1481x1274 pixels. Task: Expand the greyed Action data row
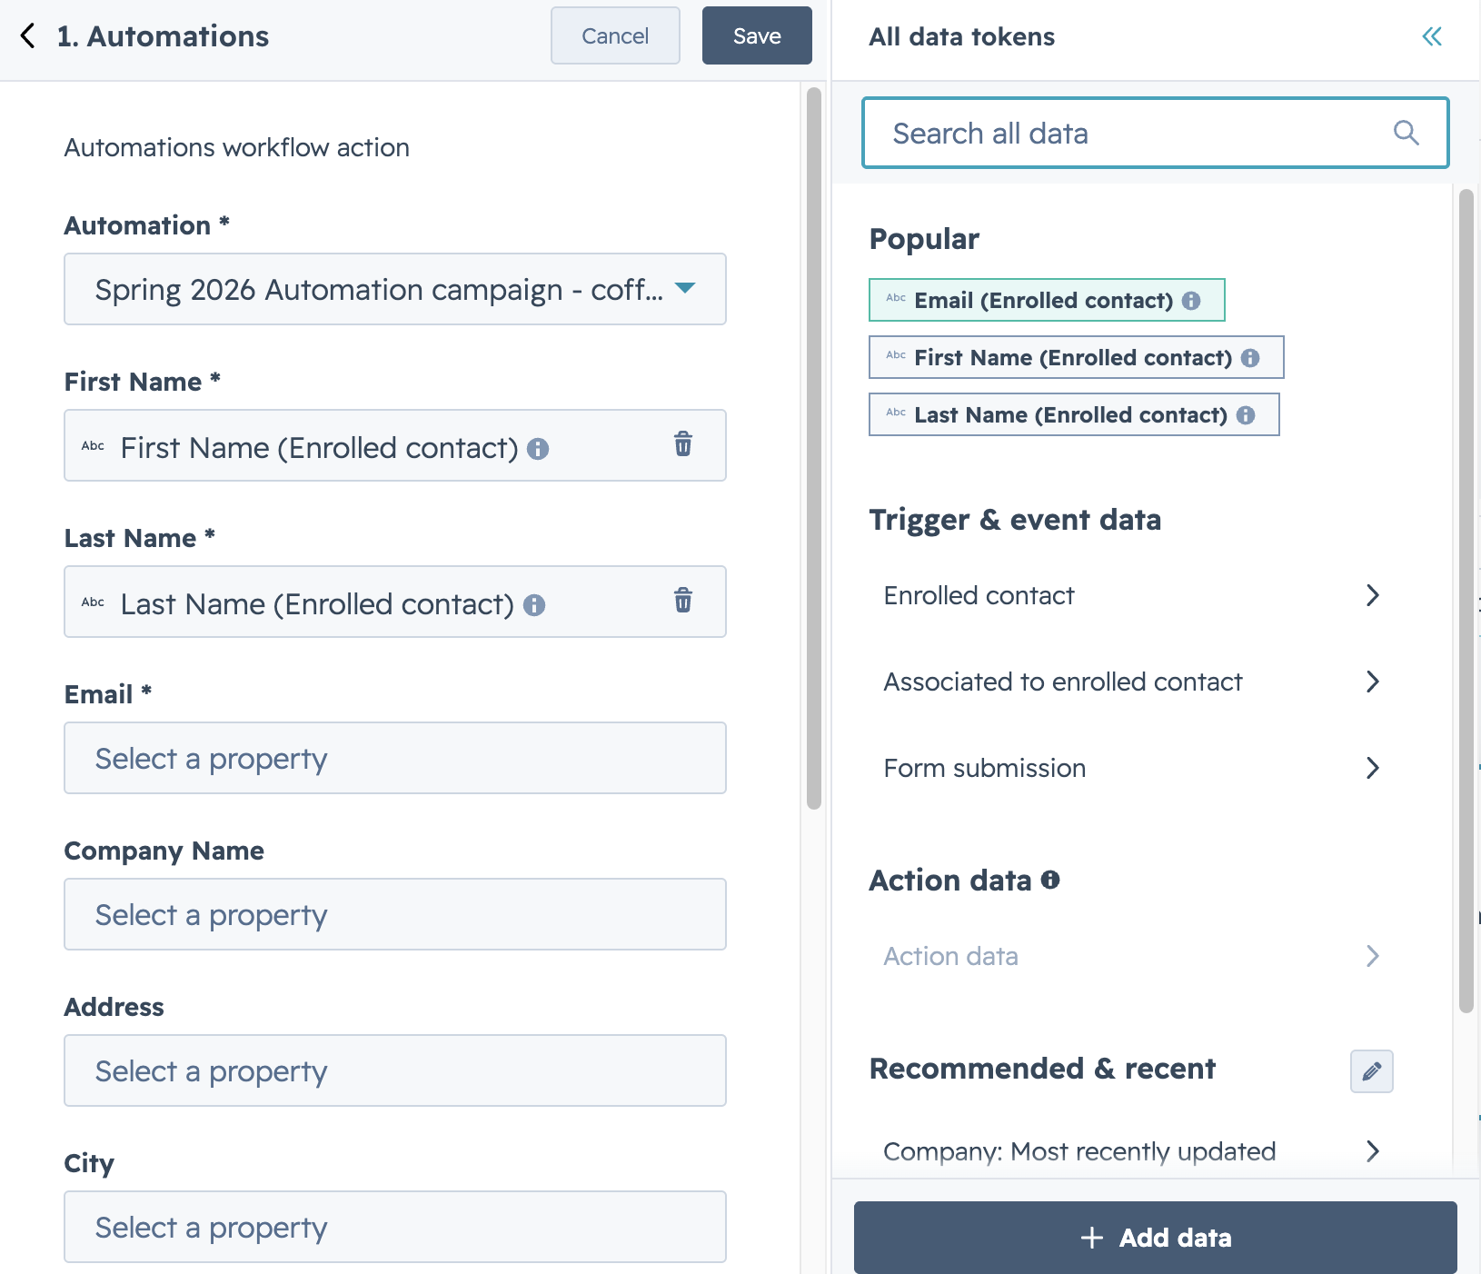click(1132, 956)
